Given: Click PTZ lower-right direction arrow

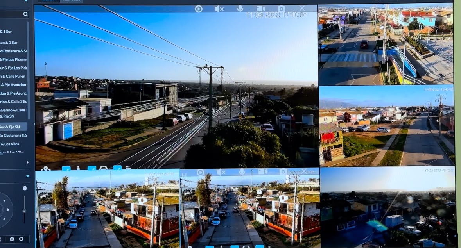Looking at the screenshot, I should coord(4,219).
